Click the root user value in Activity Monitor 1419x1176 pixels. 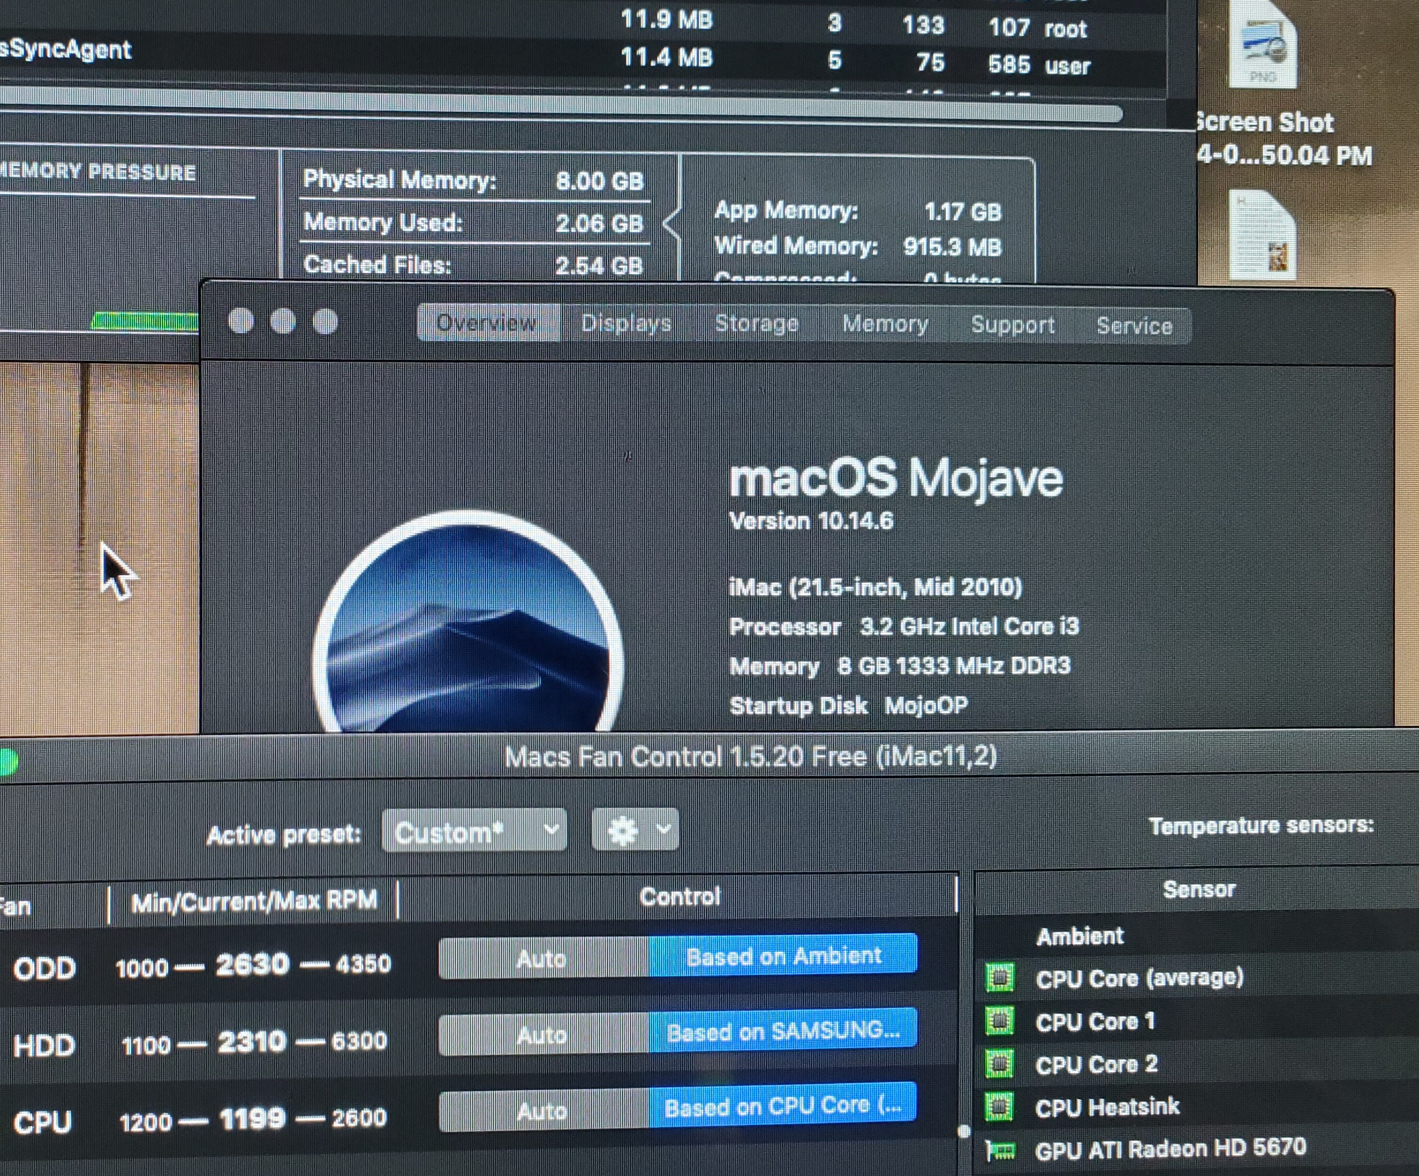point(1066,28)
